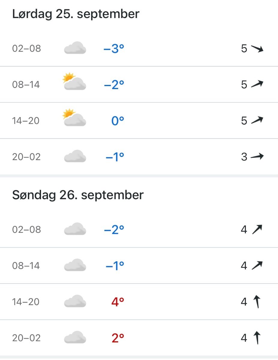The height and width of the screenshot is (360, 278).
Task: Open the Lørdag 25. september heading
Action: (x=76, y=14)
